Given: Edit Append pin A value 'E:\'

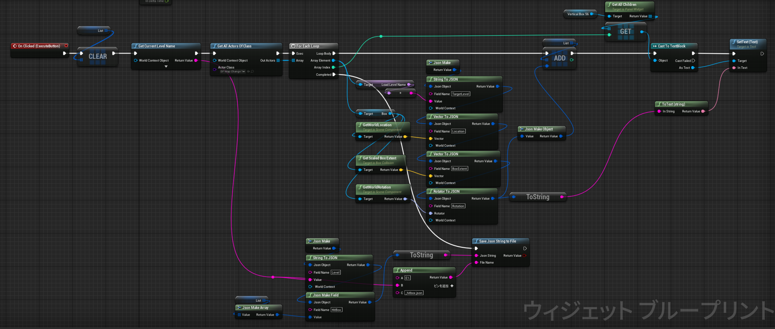Looking at the screenshot, I should tap(408, 278).
